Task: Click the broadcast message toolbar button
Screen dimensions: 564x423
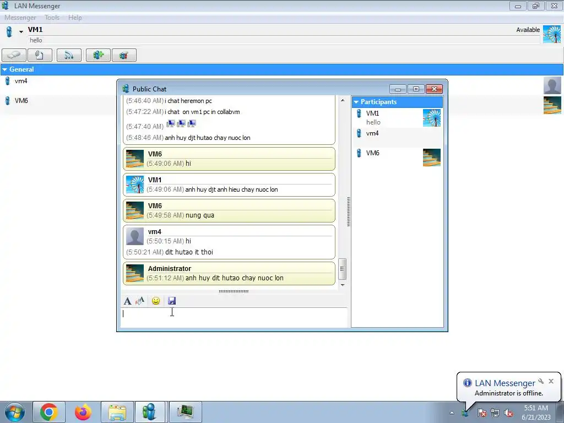Action: (x=69, y=55)
